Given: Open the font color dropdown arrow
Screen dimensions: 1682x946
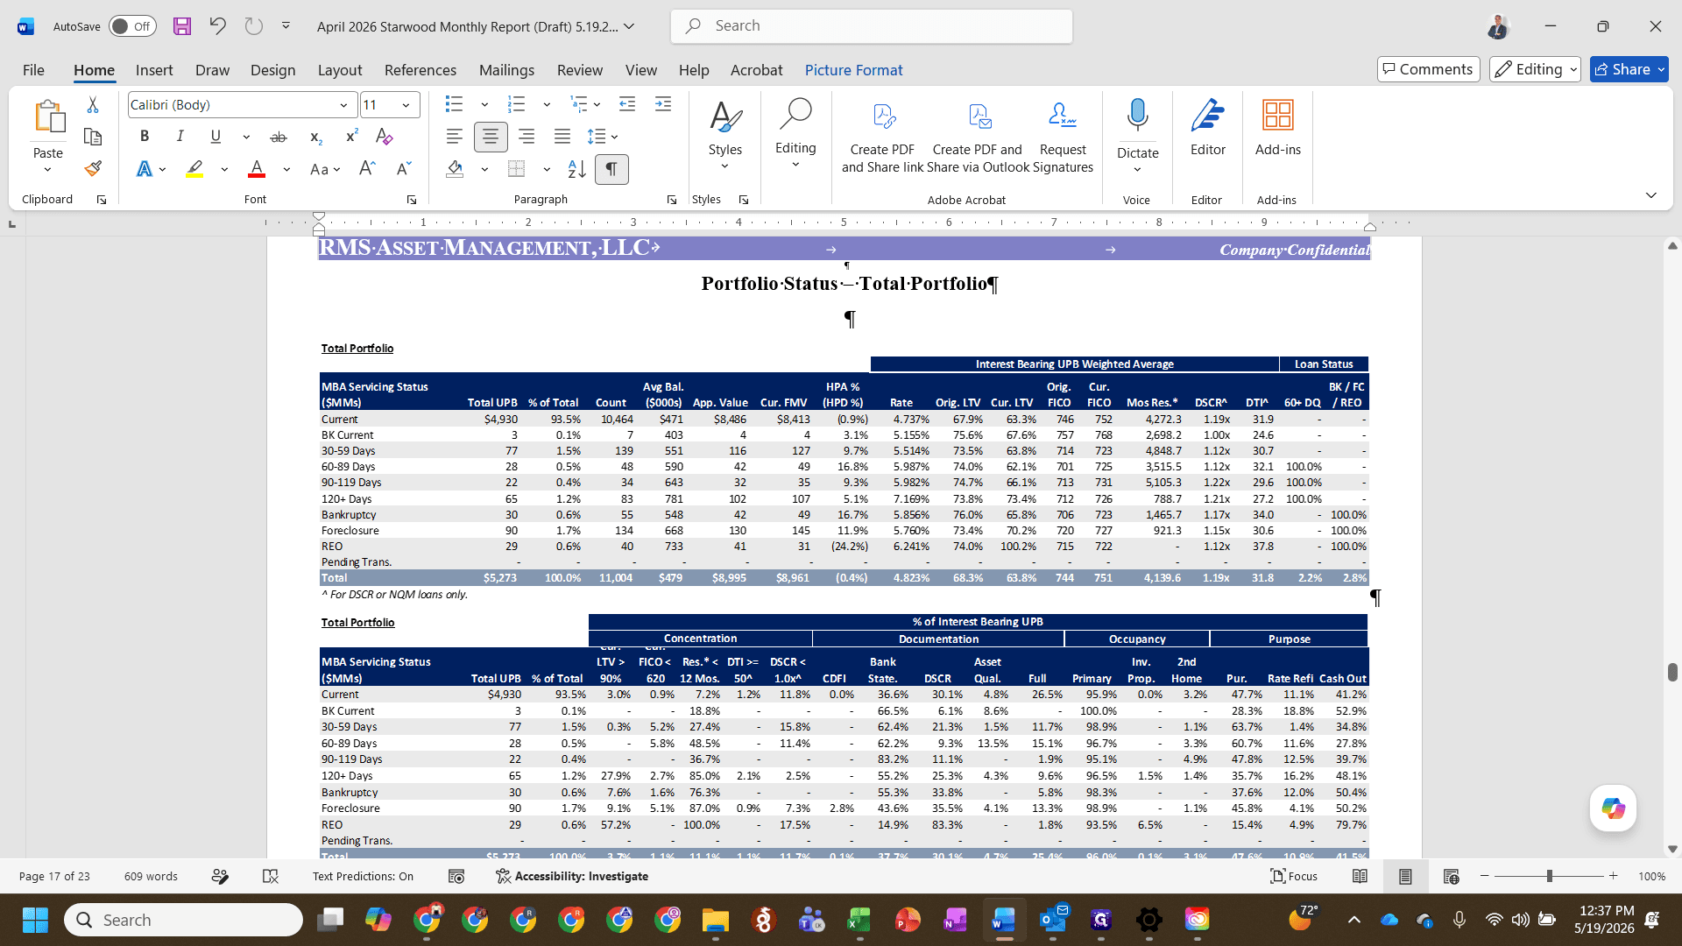Looking at the screenshot, I should click(x=286, y=169).
